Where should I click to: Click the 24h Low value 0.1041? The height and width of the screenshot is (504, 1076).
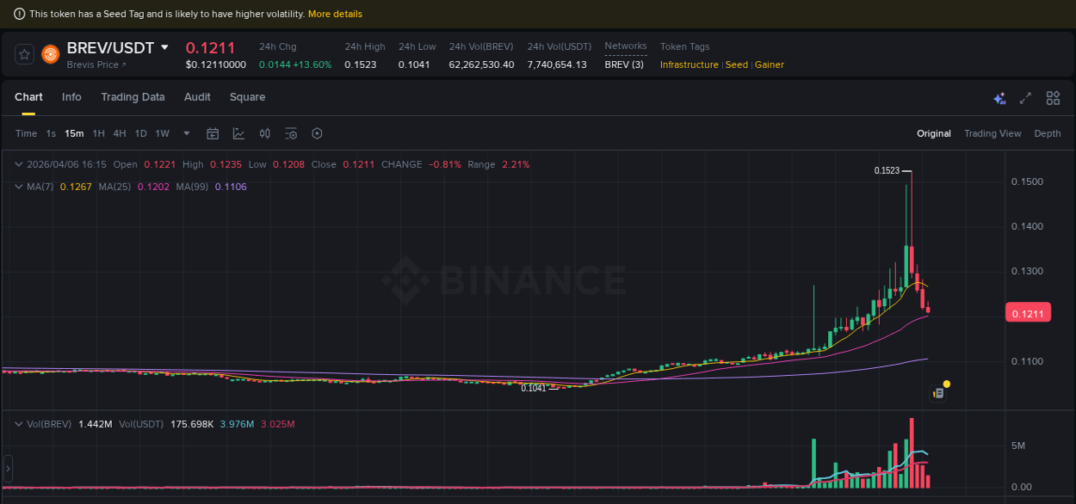414,65
